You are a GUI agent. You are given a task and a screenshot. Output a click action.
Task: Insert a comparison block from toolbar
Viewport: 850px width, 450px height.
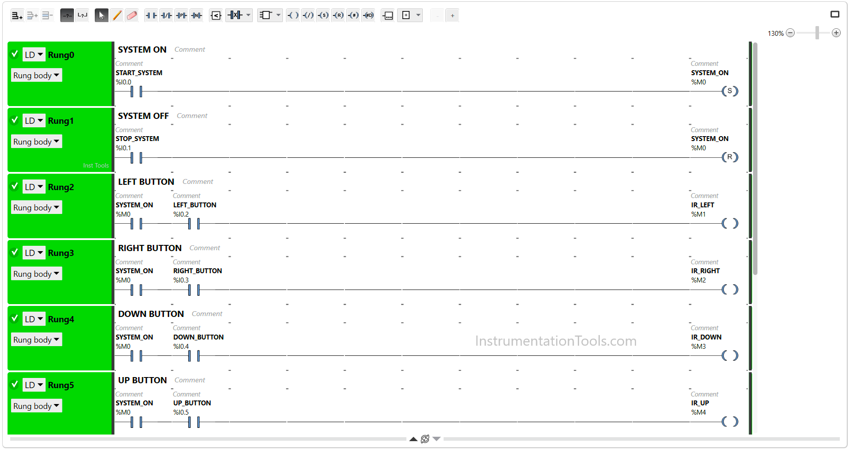coord(216,15)
